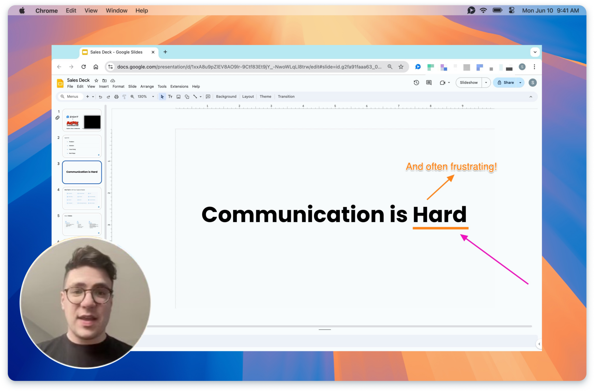Click the Undo icon in toolbar
594x391 pixels.
click(97, 97)
